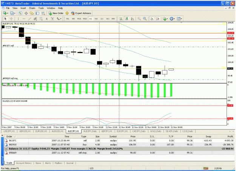This screenshot has height=171, width=236.
Task: Open the Charts menu
Action: (x=32, y=8)
